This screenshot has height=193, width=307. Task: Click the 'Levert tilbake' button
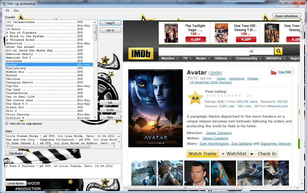click(x=16, y=183)
